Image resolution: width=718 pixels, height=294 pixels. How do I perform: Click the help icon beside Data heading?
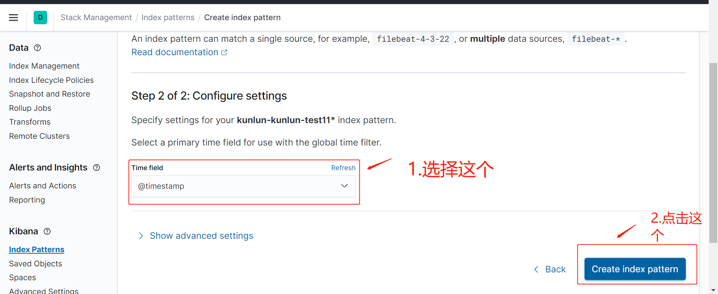37,48
